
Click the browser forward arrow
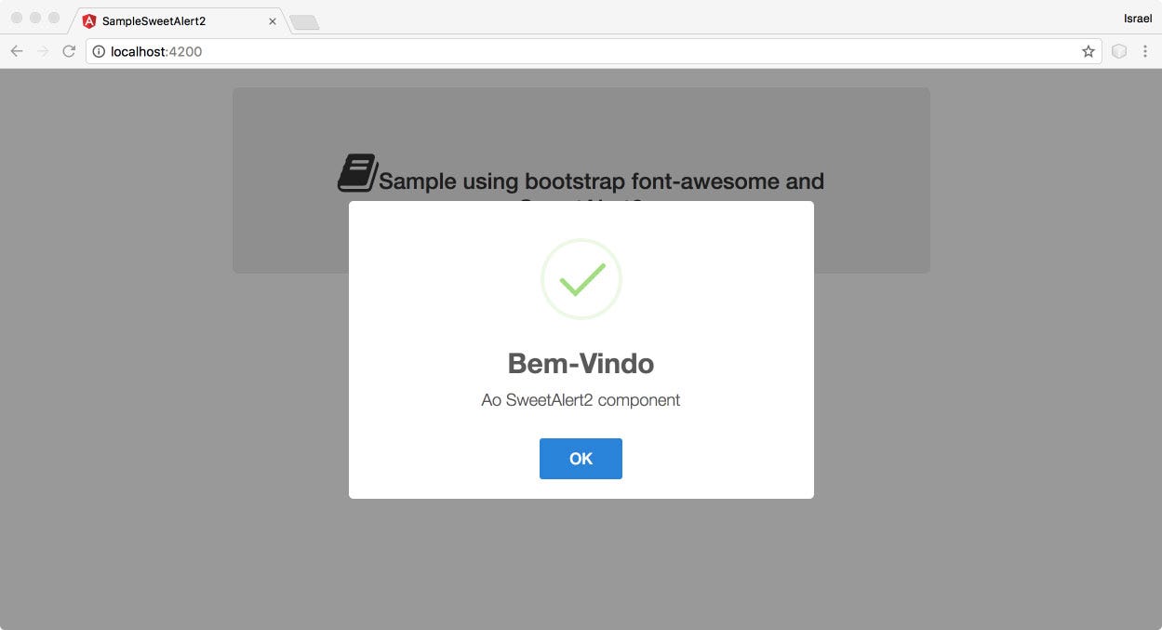(x=42, y=51)
